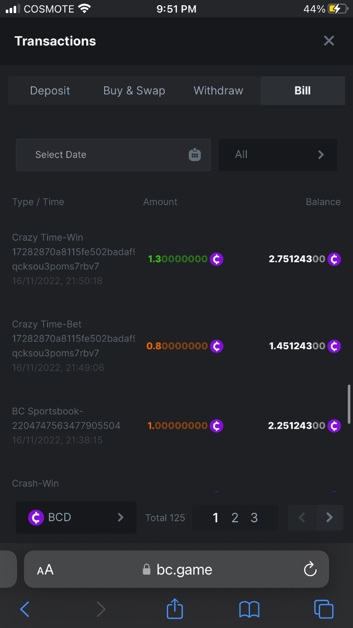Tap the Safari reload page icon

tap(310, 569)
